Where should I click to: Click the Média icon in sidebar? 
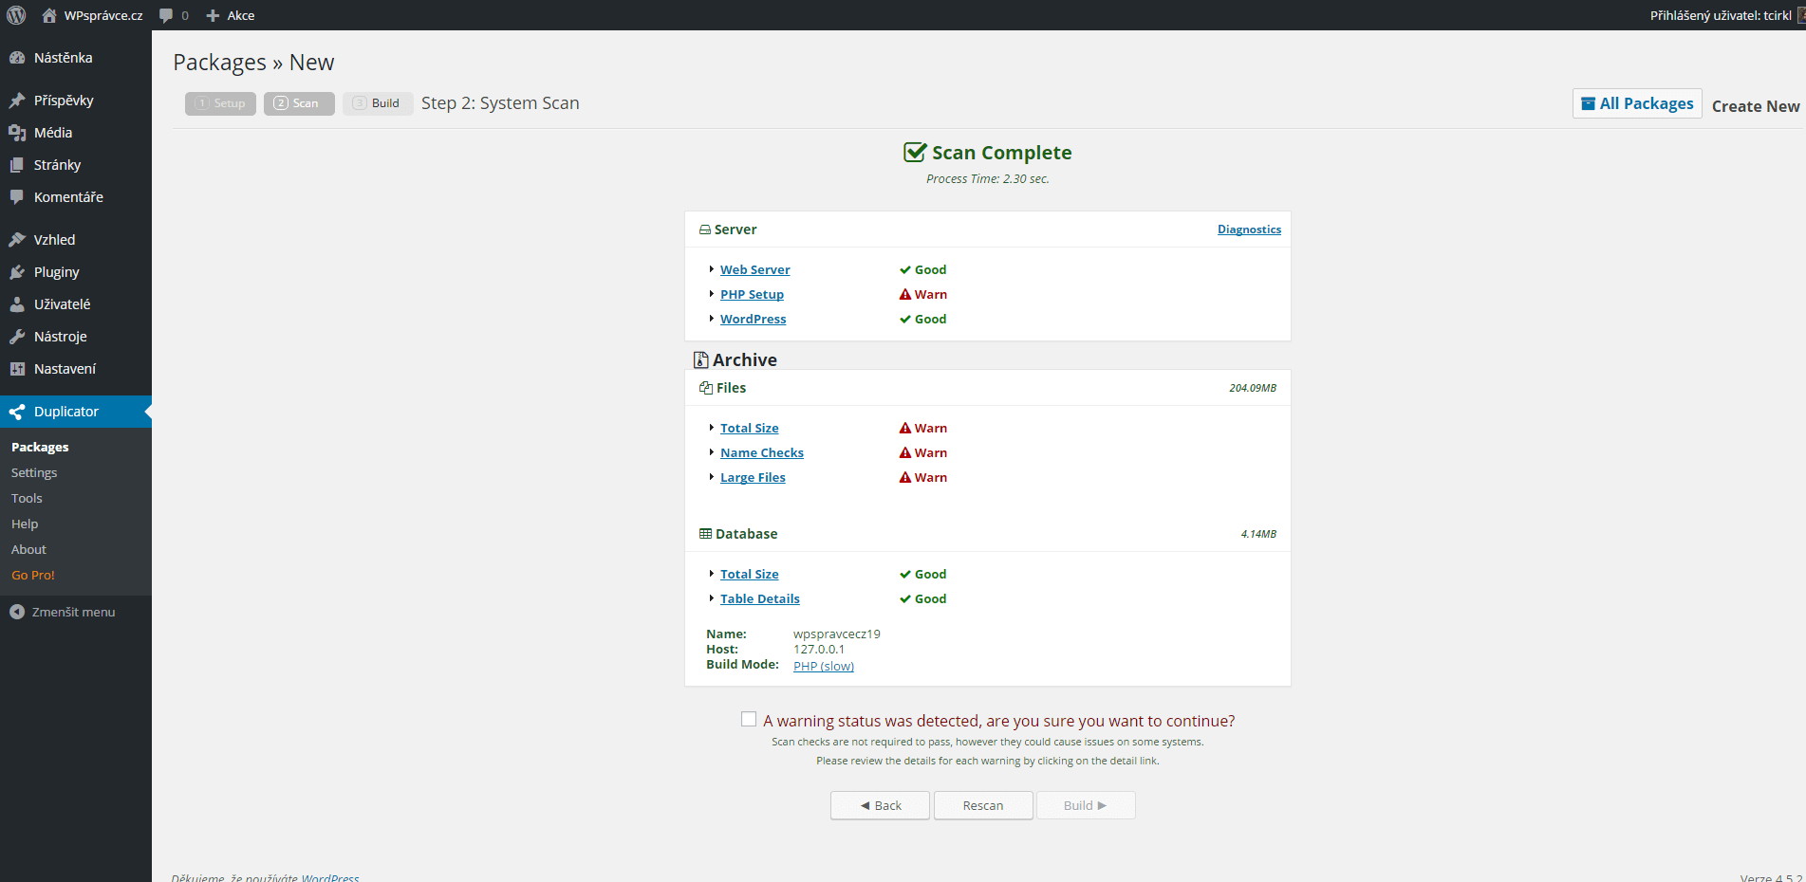17,133
